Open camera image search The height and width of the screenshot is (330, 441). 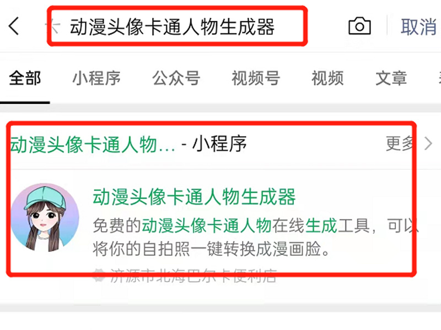[359, 26]
